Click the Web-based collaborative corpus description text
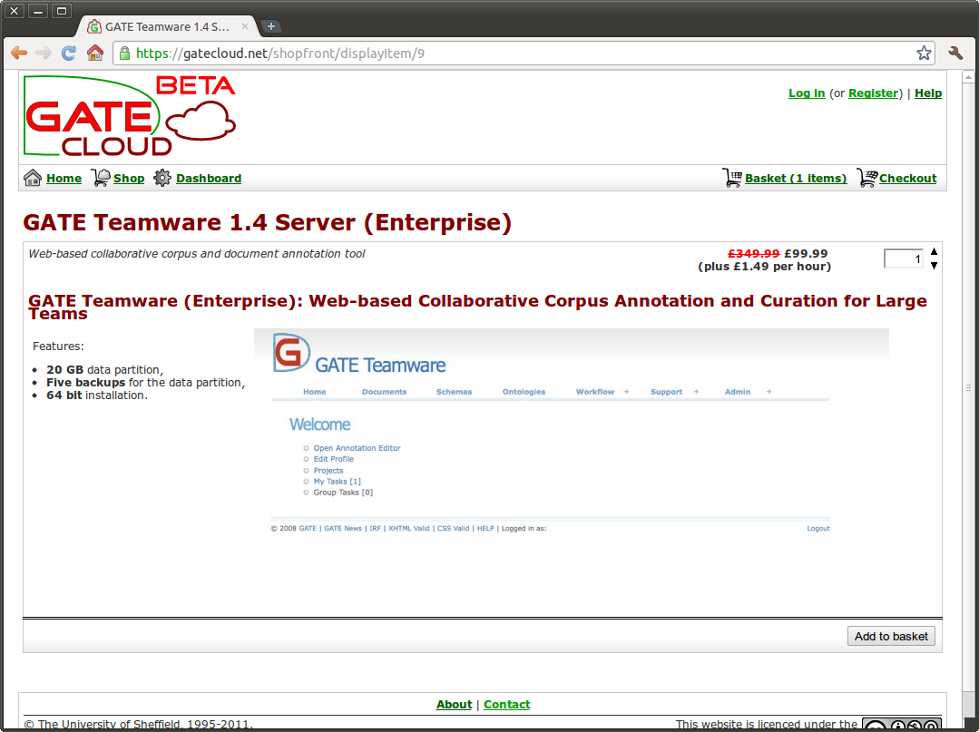This screenshot has height=732, width=979. (197, 253)
